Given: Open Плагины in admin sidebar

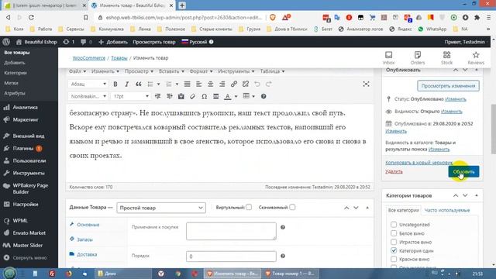Looking at the screenshot, I should [x=22, y=148].
